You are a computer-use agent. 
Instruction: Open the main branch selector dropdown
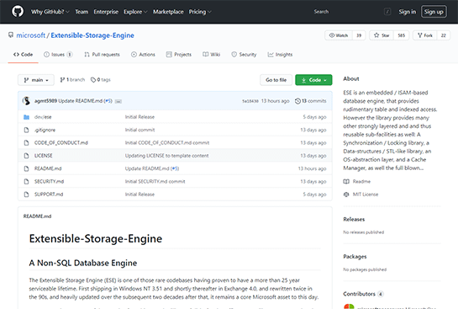(x=36, y=80)
